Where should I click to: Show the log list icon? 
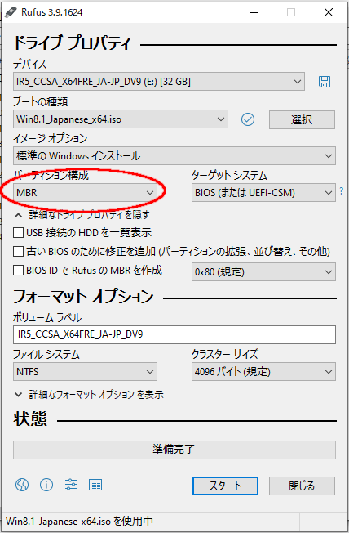pyautogui.click(x=95, y=485)
